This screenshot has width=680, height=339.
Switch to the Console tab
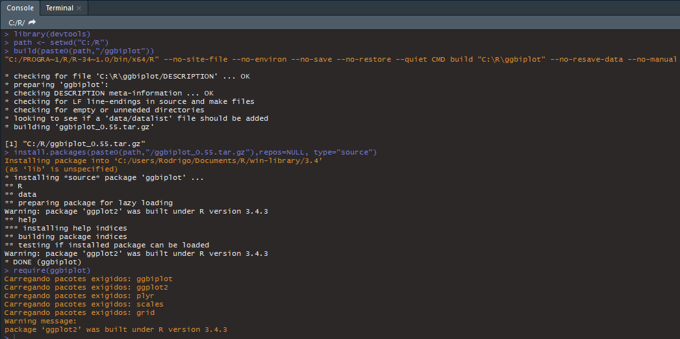coord(20,8)
